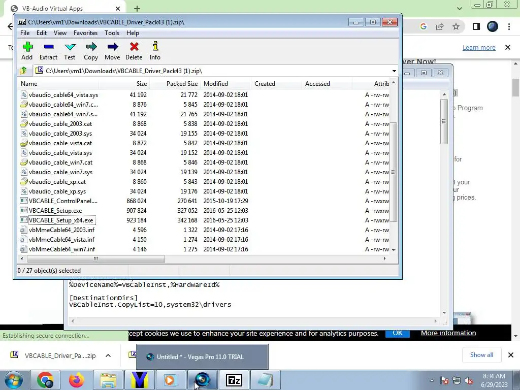Screen dimensions: 520x390
Task: Open the Info toolbar icon
Action: [155, 51]
